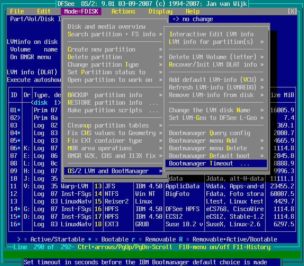Expand Delete partition submenu
This screenshot has height=266, width=304.
(x=114, y=57)
